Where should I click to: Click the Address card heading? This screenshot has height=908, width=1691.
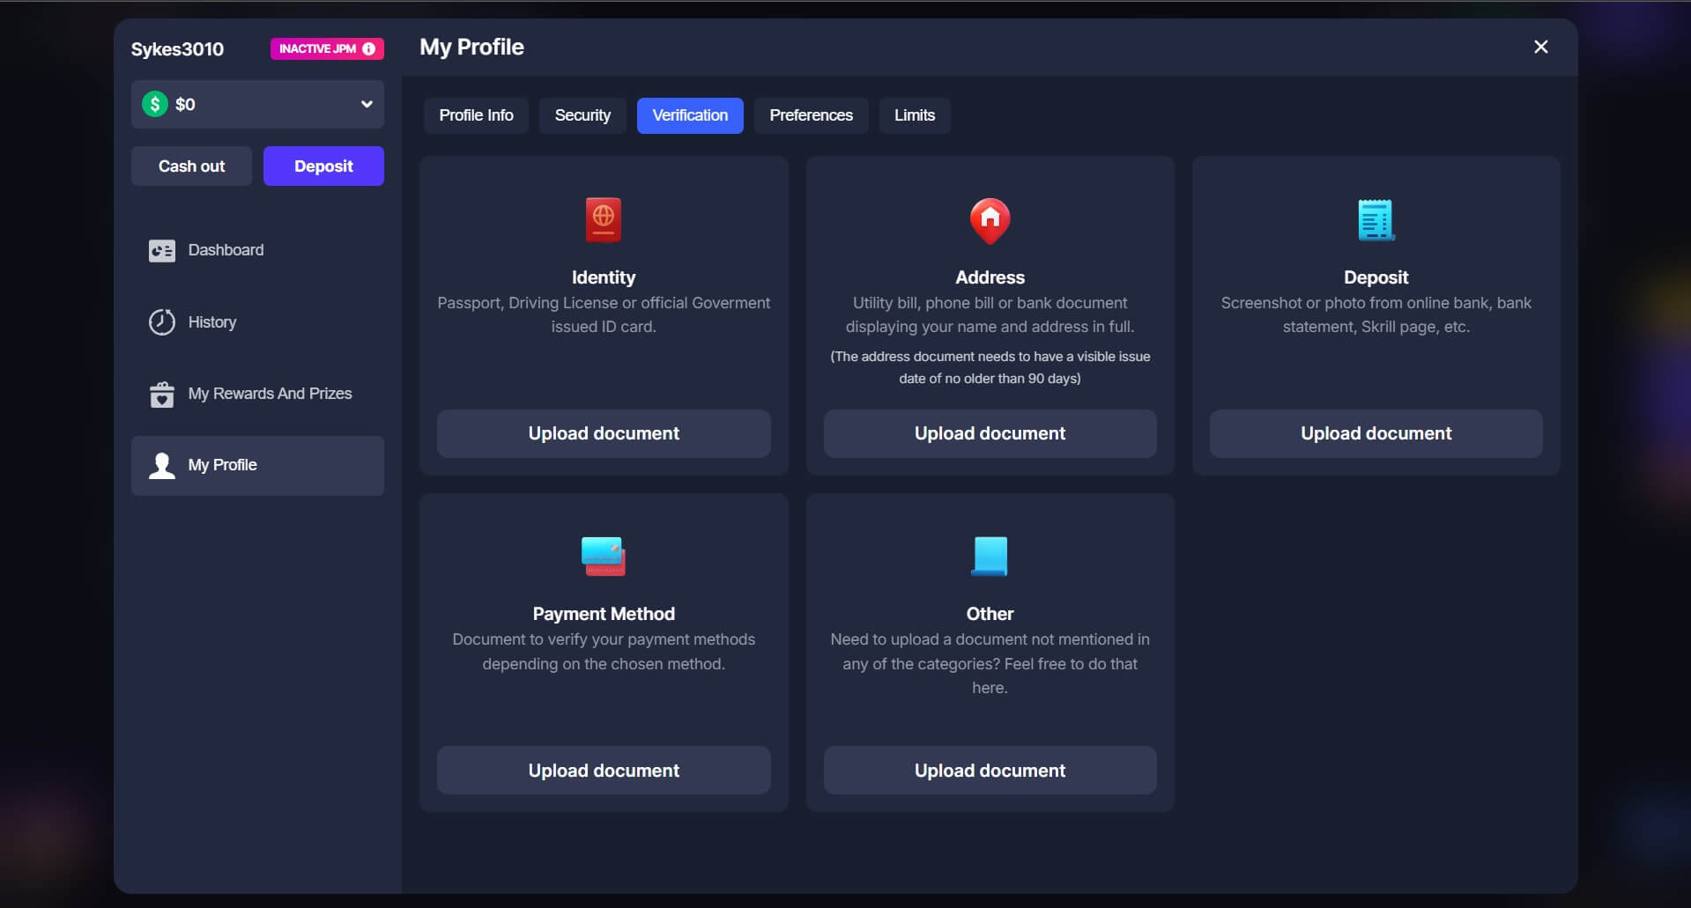[x=990, y=277]
